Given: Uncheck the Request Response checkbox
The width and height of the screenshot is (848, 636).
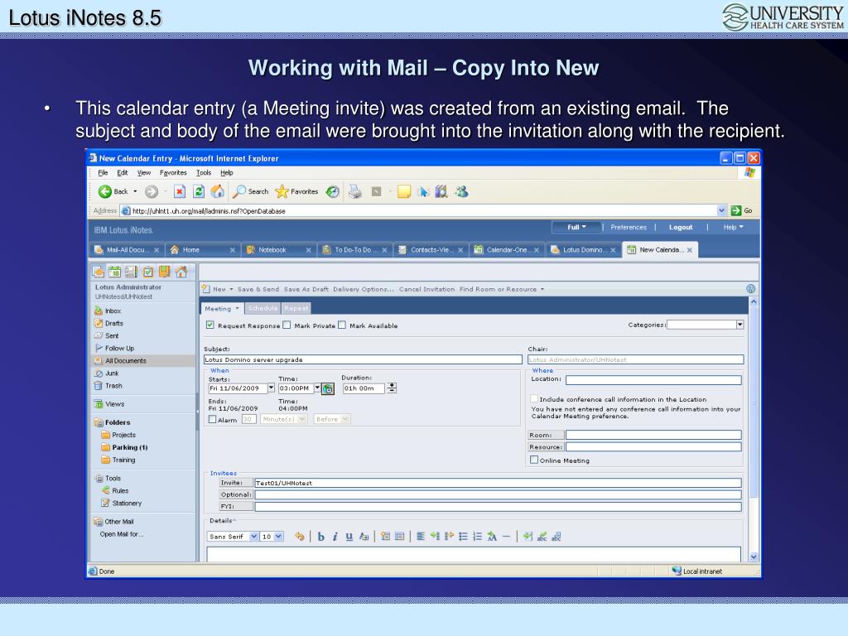Looking at the screenshot, I should (x=210, y=325).
